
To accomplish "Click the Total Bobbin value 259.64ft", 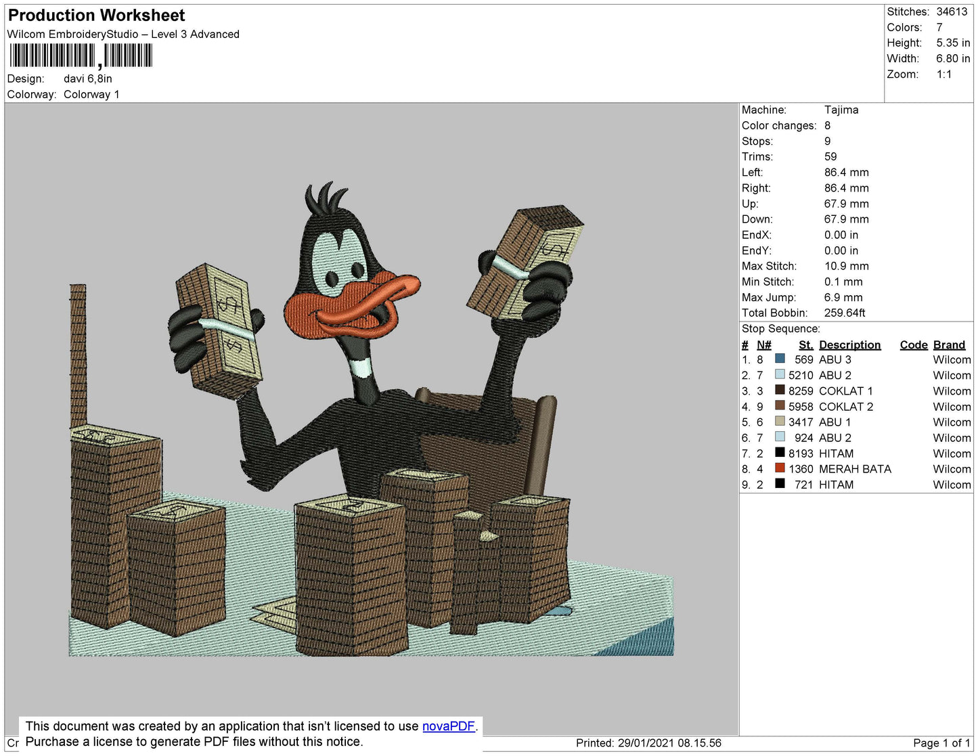I will tap(845, 313).
